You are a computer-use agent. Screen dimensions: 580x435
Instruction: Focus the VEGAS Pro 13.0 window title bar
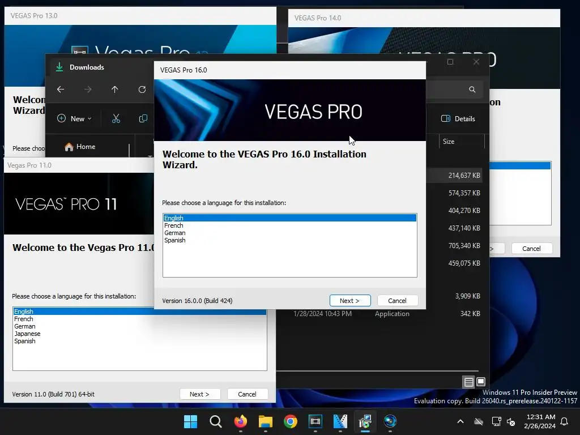tap(140, 15)
